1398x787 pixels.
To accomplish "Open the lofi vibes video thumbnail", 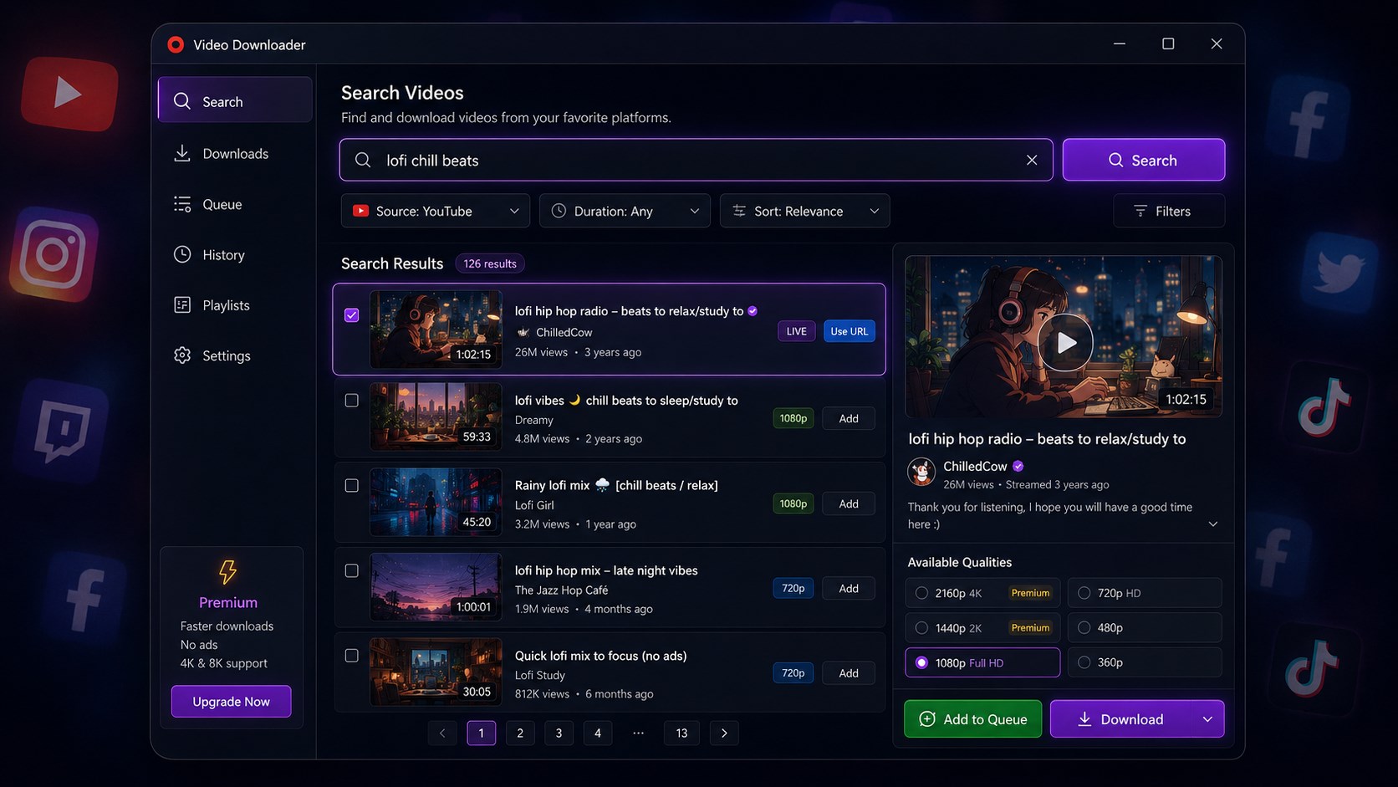I will (x=436, y=416).
